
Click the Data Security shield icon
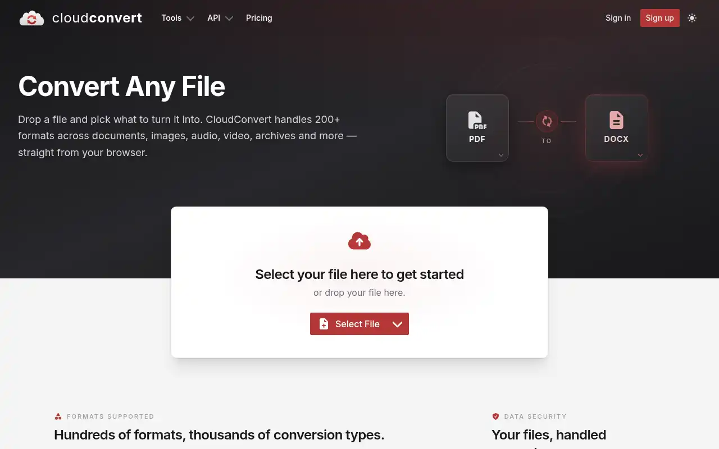(x=495, y=416)
